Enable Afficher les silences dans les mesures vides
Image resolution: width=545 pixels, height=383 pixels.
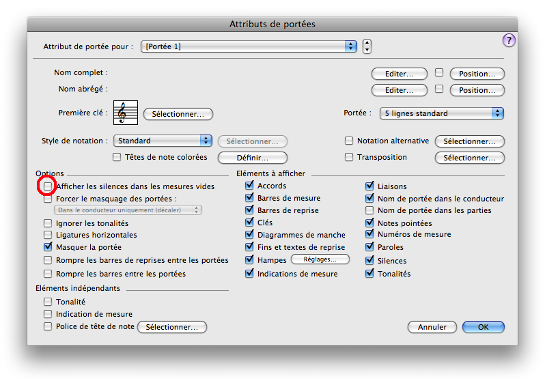click(x=48, y=186)
